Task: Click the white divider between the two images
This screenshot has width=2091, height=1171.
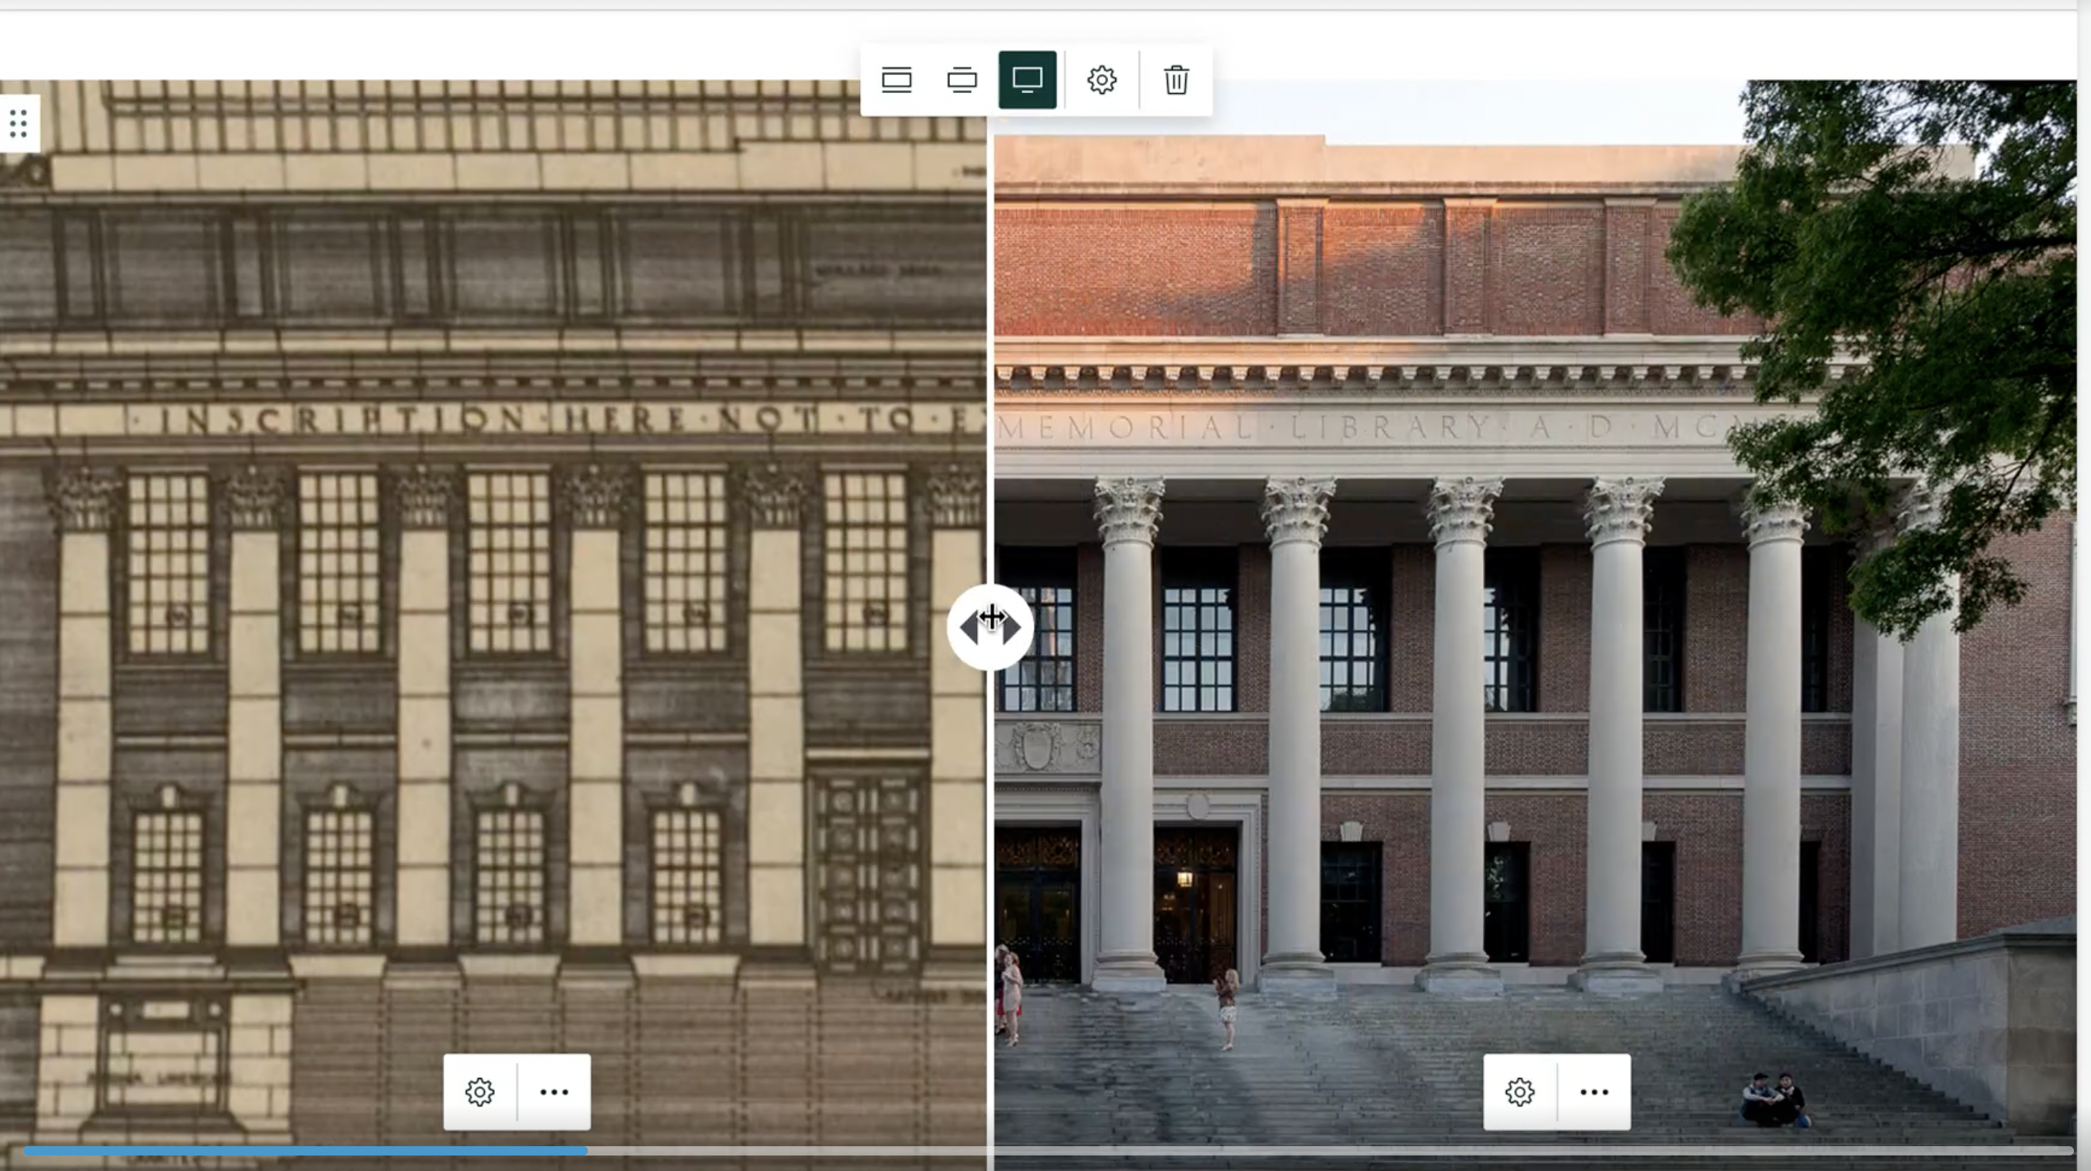Action: pyautogui.click(x=989, y=325)
